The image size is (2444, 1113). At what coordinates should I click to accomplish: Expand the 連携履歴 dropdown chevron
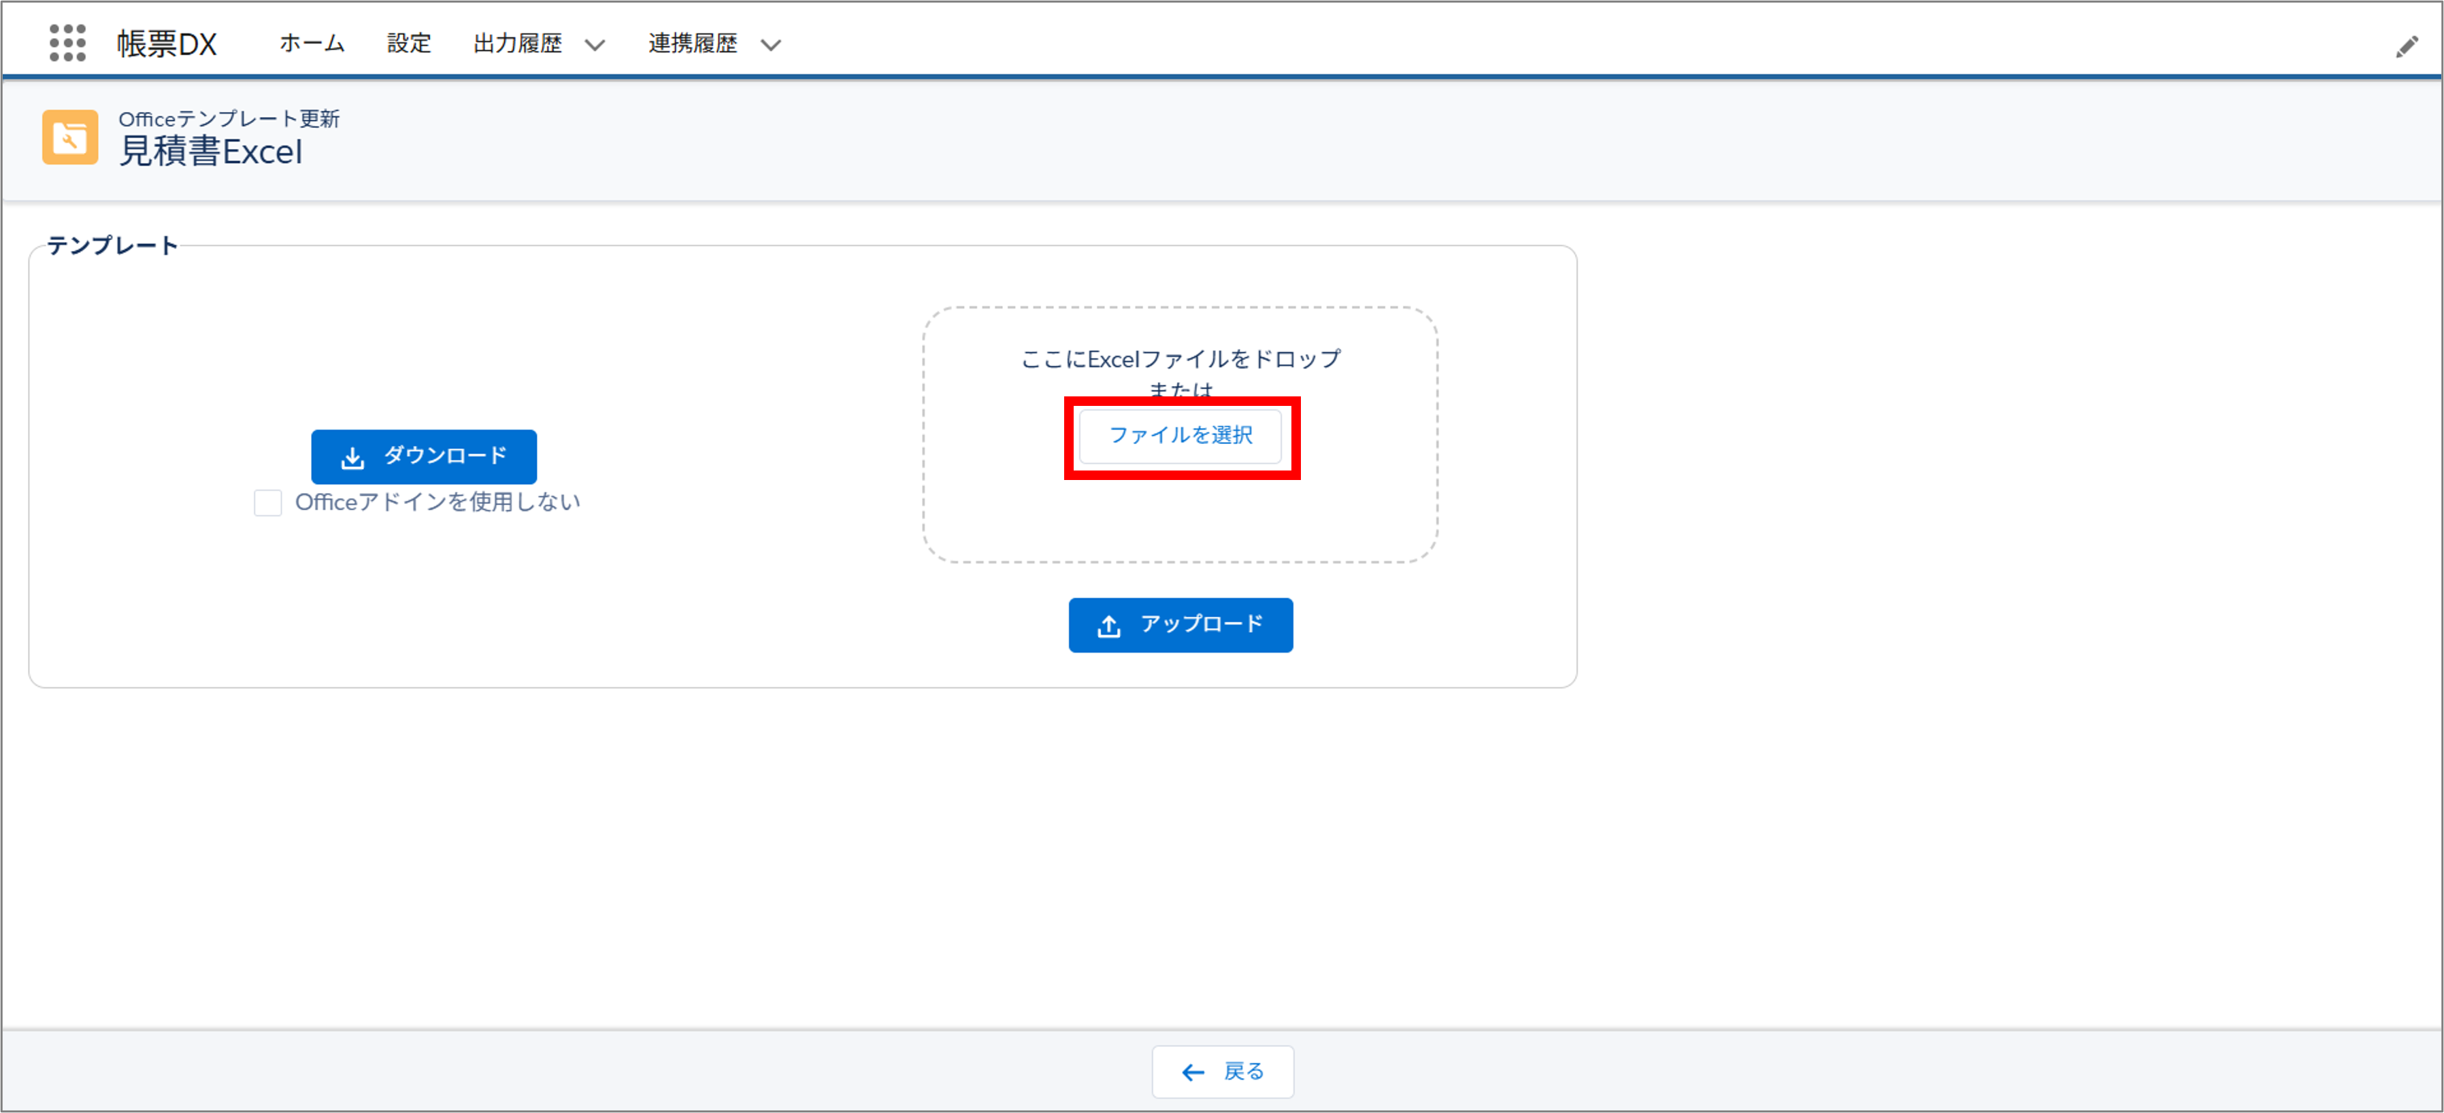[770, 45]
